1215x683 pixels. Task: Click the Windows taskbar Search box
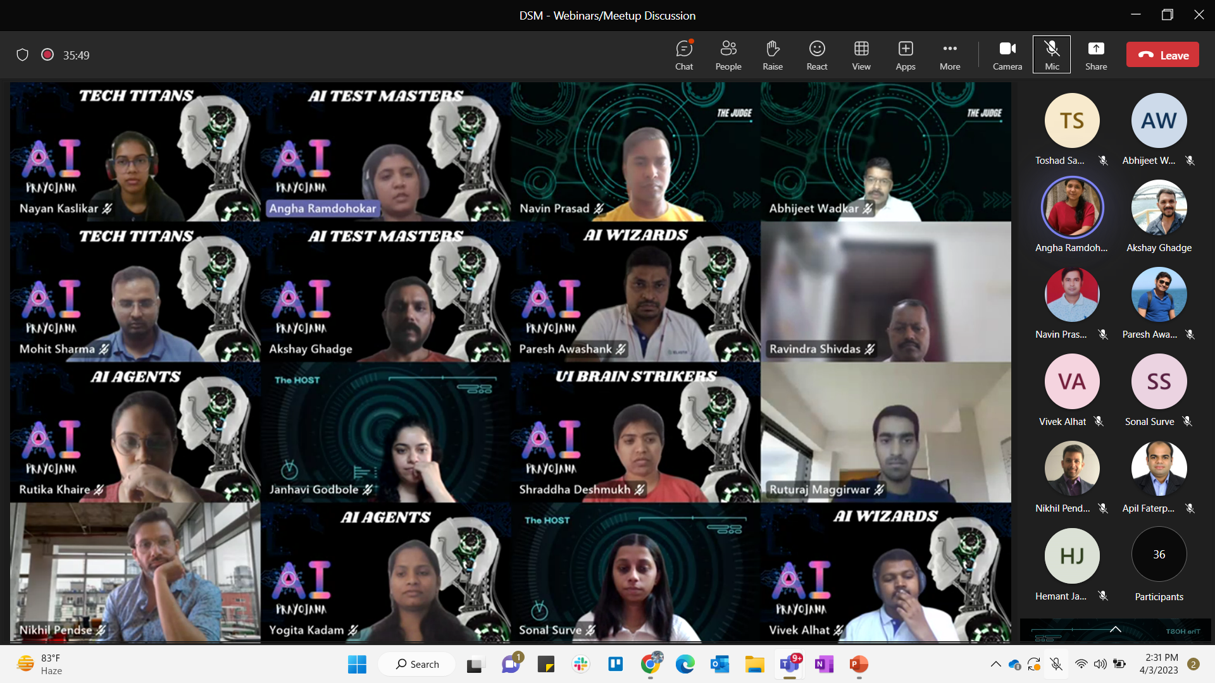[x=418, y=664]
